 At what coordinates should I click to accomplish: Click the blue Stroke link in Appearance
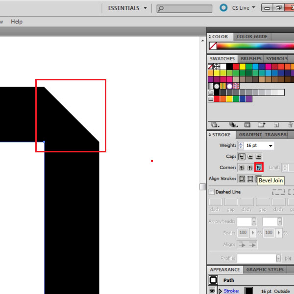pos(232,291)
